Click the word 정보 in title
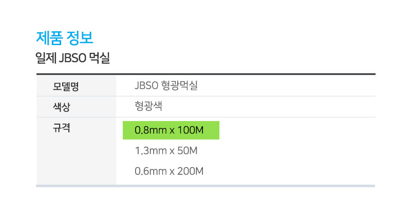The image size is (411, 199). [x=80, y=38]
